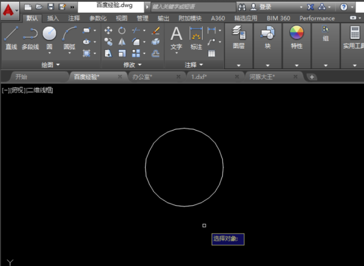The image size is (364, 266).
Task: Activate the Rotate tool
Action: pyautogui.click(x=122, y=30)
